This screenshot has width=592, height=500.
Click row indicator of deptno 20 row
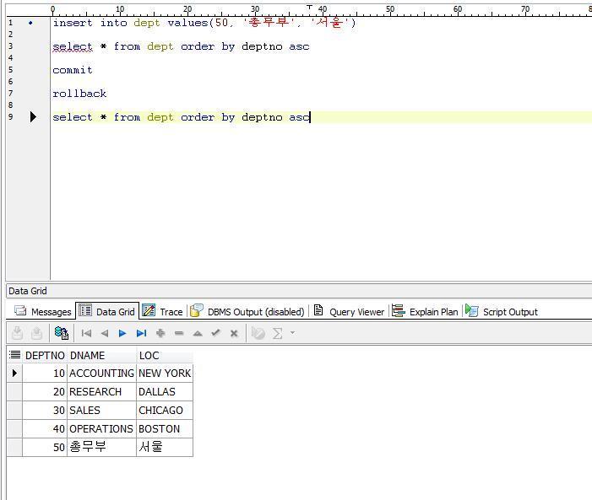pyautogui.click(x=14, y=391)
